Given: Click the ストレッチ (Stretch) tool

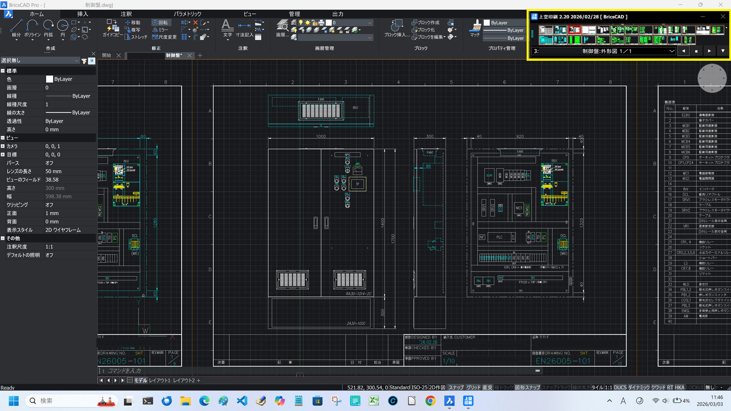Looking at the screenshot, I should pos(136,37).
